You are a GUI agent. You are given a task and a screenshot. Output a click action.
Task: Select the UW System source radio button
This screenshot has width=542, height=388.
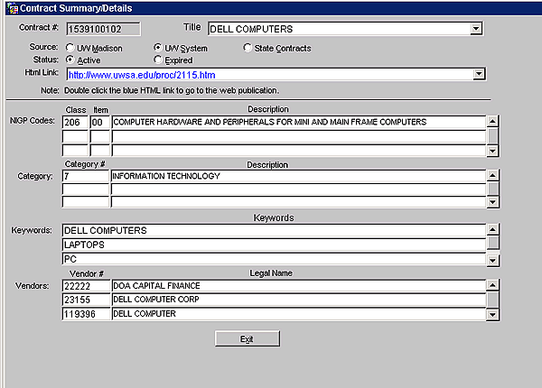(157, 47)
